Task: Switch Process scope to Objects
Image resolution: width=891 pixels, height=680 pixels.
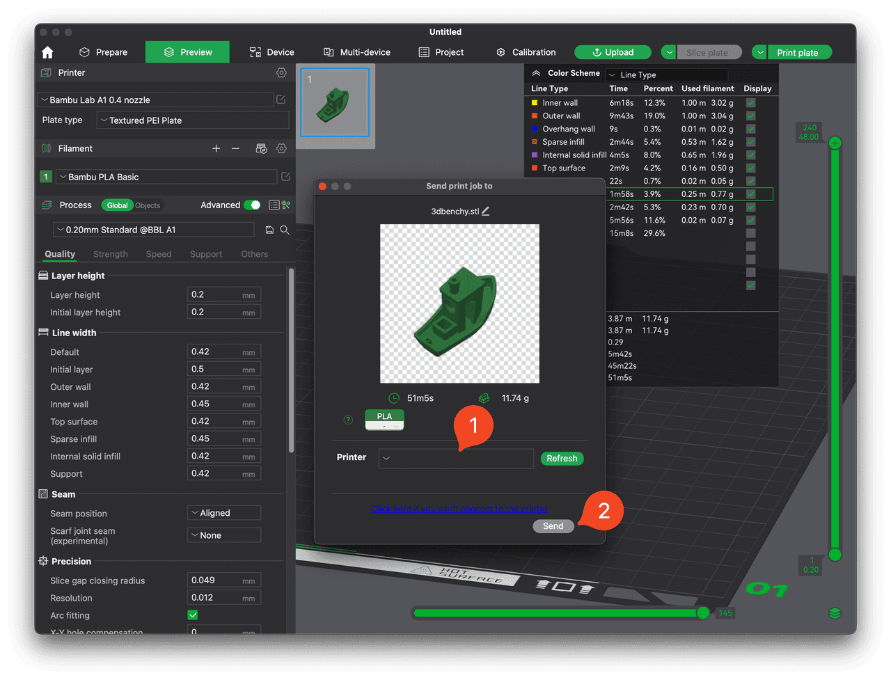Action: tap(148, 205)
